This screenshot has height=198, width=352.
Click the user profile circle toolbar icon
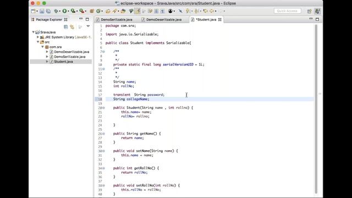pos(170,11)
